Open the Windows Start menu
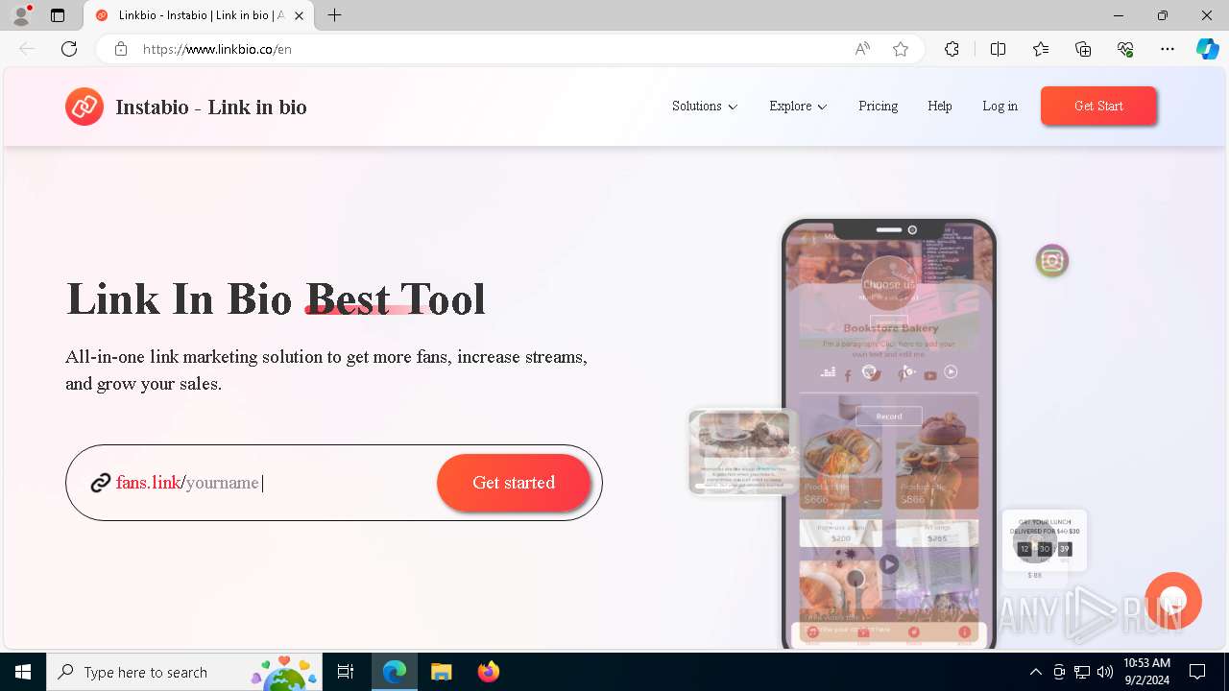 [23, 672]
